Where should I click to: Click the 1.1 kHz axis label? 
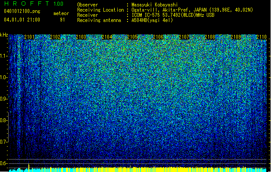pyautogui.click(x=3, y=56)
